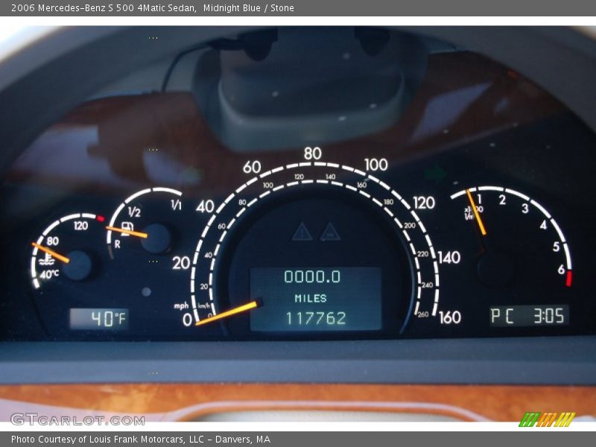Viewport: 596px width, 447px height.
Task: Click the colored stripes logo bottom right
Action: tap(547, 419)
